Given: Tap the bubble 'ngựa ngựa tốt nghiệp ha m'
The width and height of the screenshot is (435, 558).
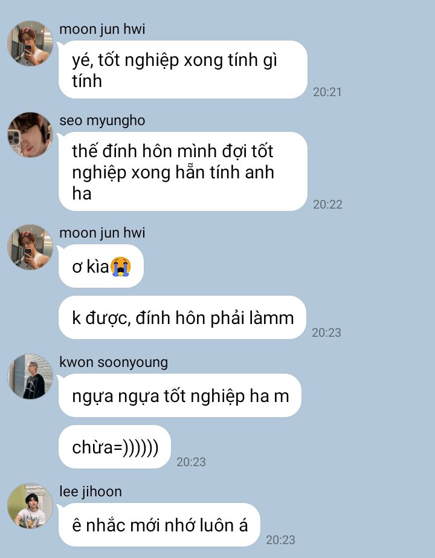Looking at the screenshot, I should [180, 395].
